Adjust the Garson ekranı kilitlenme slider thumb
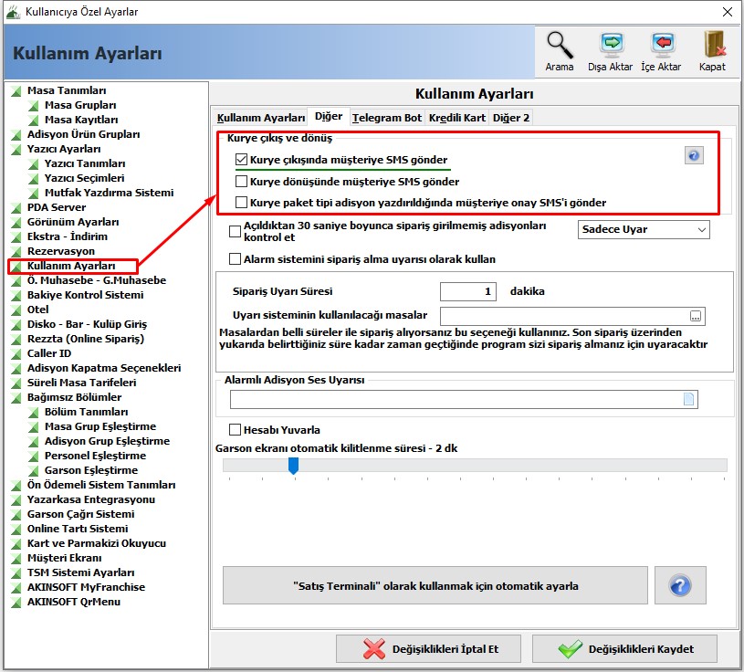The height and width of the screenshot is (672, 744). tap(294, 466)
